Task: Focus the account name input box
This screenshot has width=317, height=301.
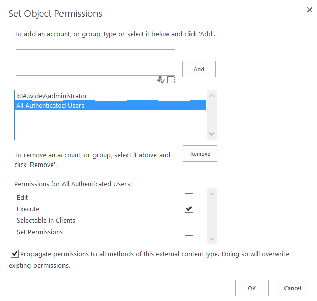Action: tap(96, 63)
